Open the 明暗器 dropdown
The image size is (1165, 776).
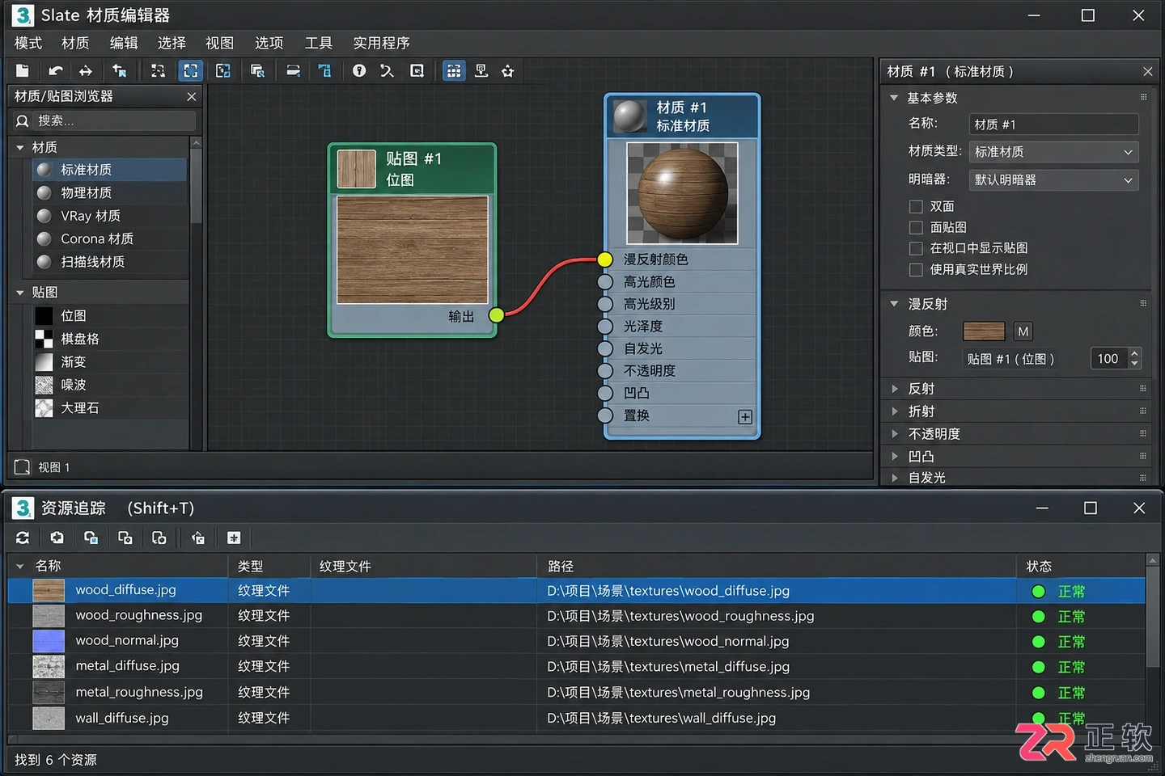pos(1053,180)
